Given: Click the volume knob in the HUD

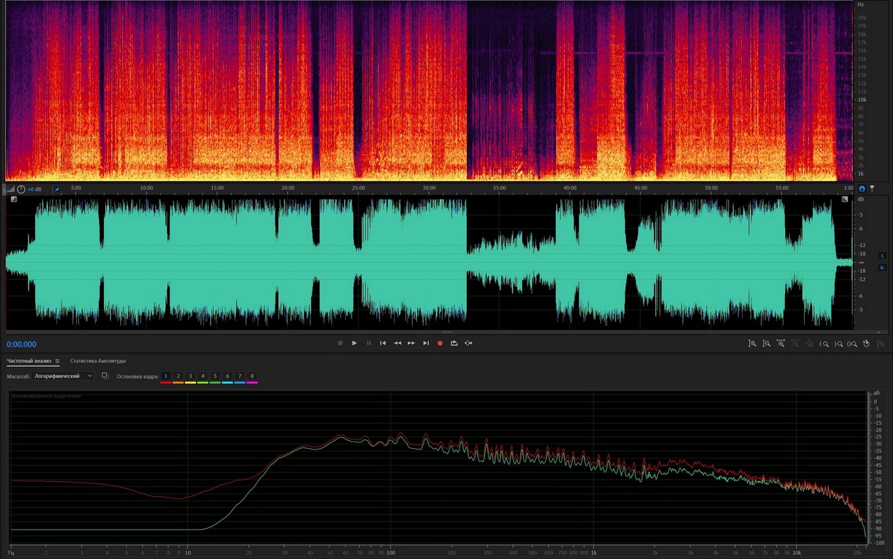Looking at the screenshot, I should [x=21, y=189].
